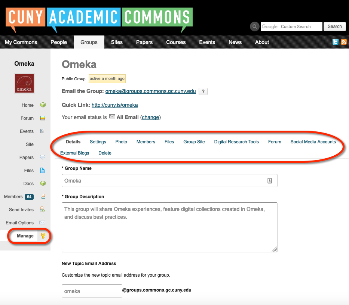Open the External Blogs tab
Image resolution: width=349 pixels, height=305 pixels.
point(74,153)
